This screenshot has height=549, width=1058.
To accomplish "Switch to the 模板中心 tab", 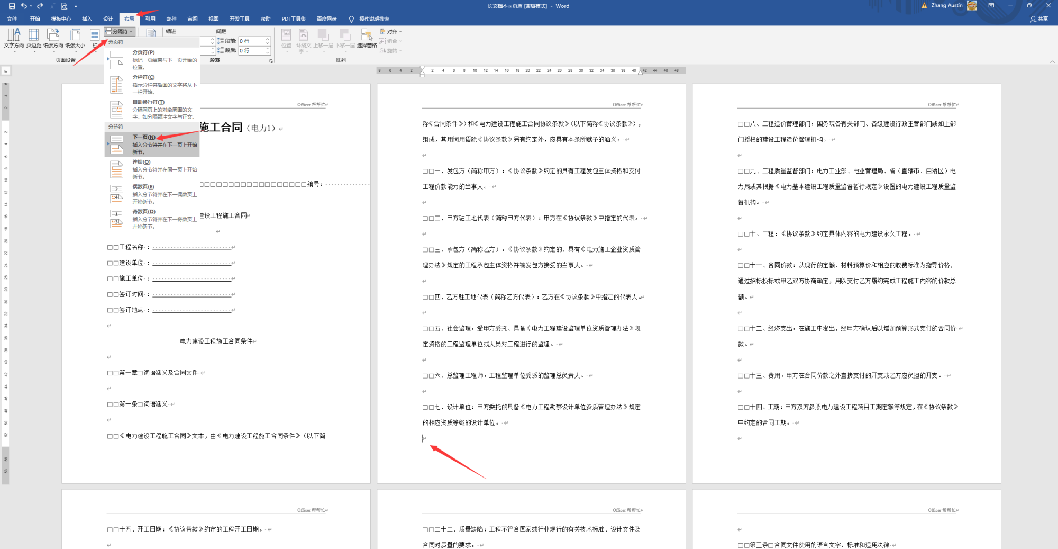I will coord(61,19).
